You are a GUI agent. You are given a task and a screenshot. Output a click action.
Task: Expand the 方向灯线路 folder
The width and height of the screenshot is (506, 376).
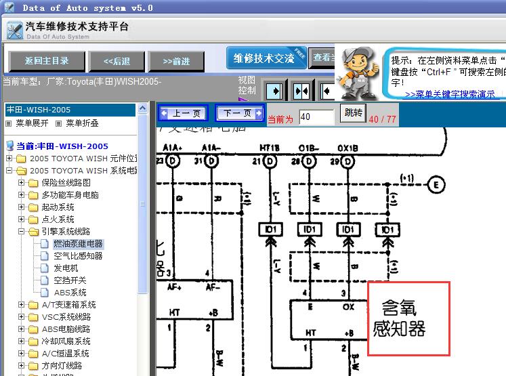[x=21, y=366]
